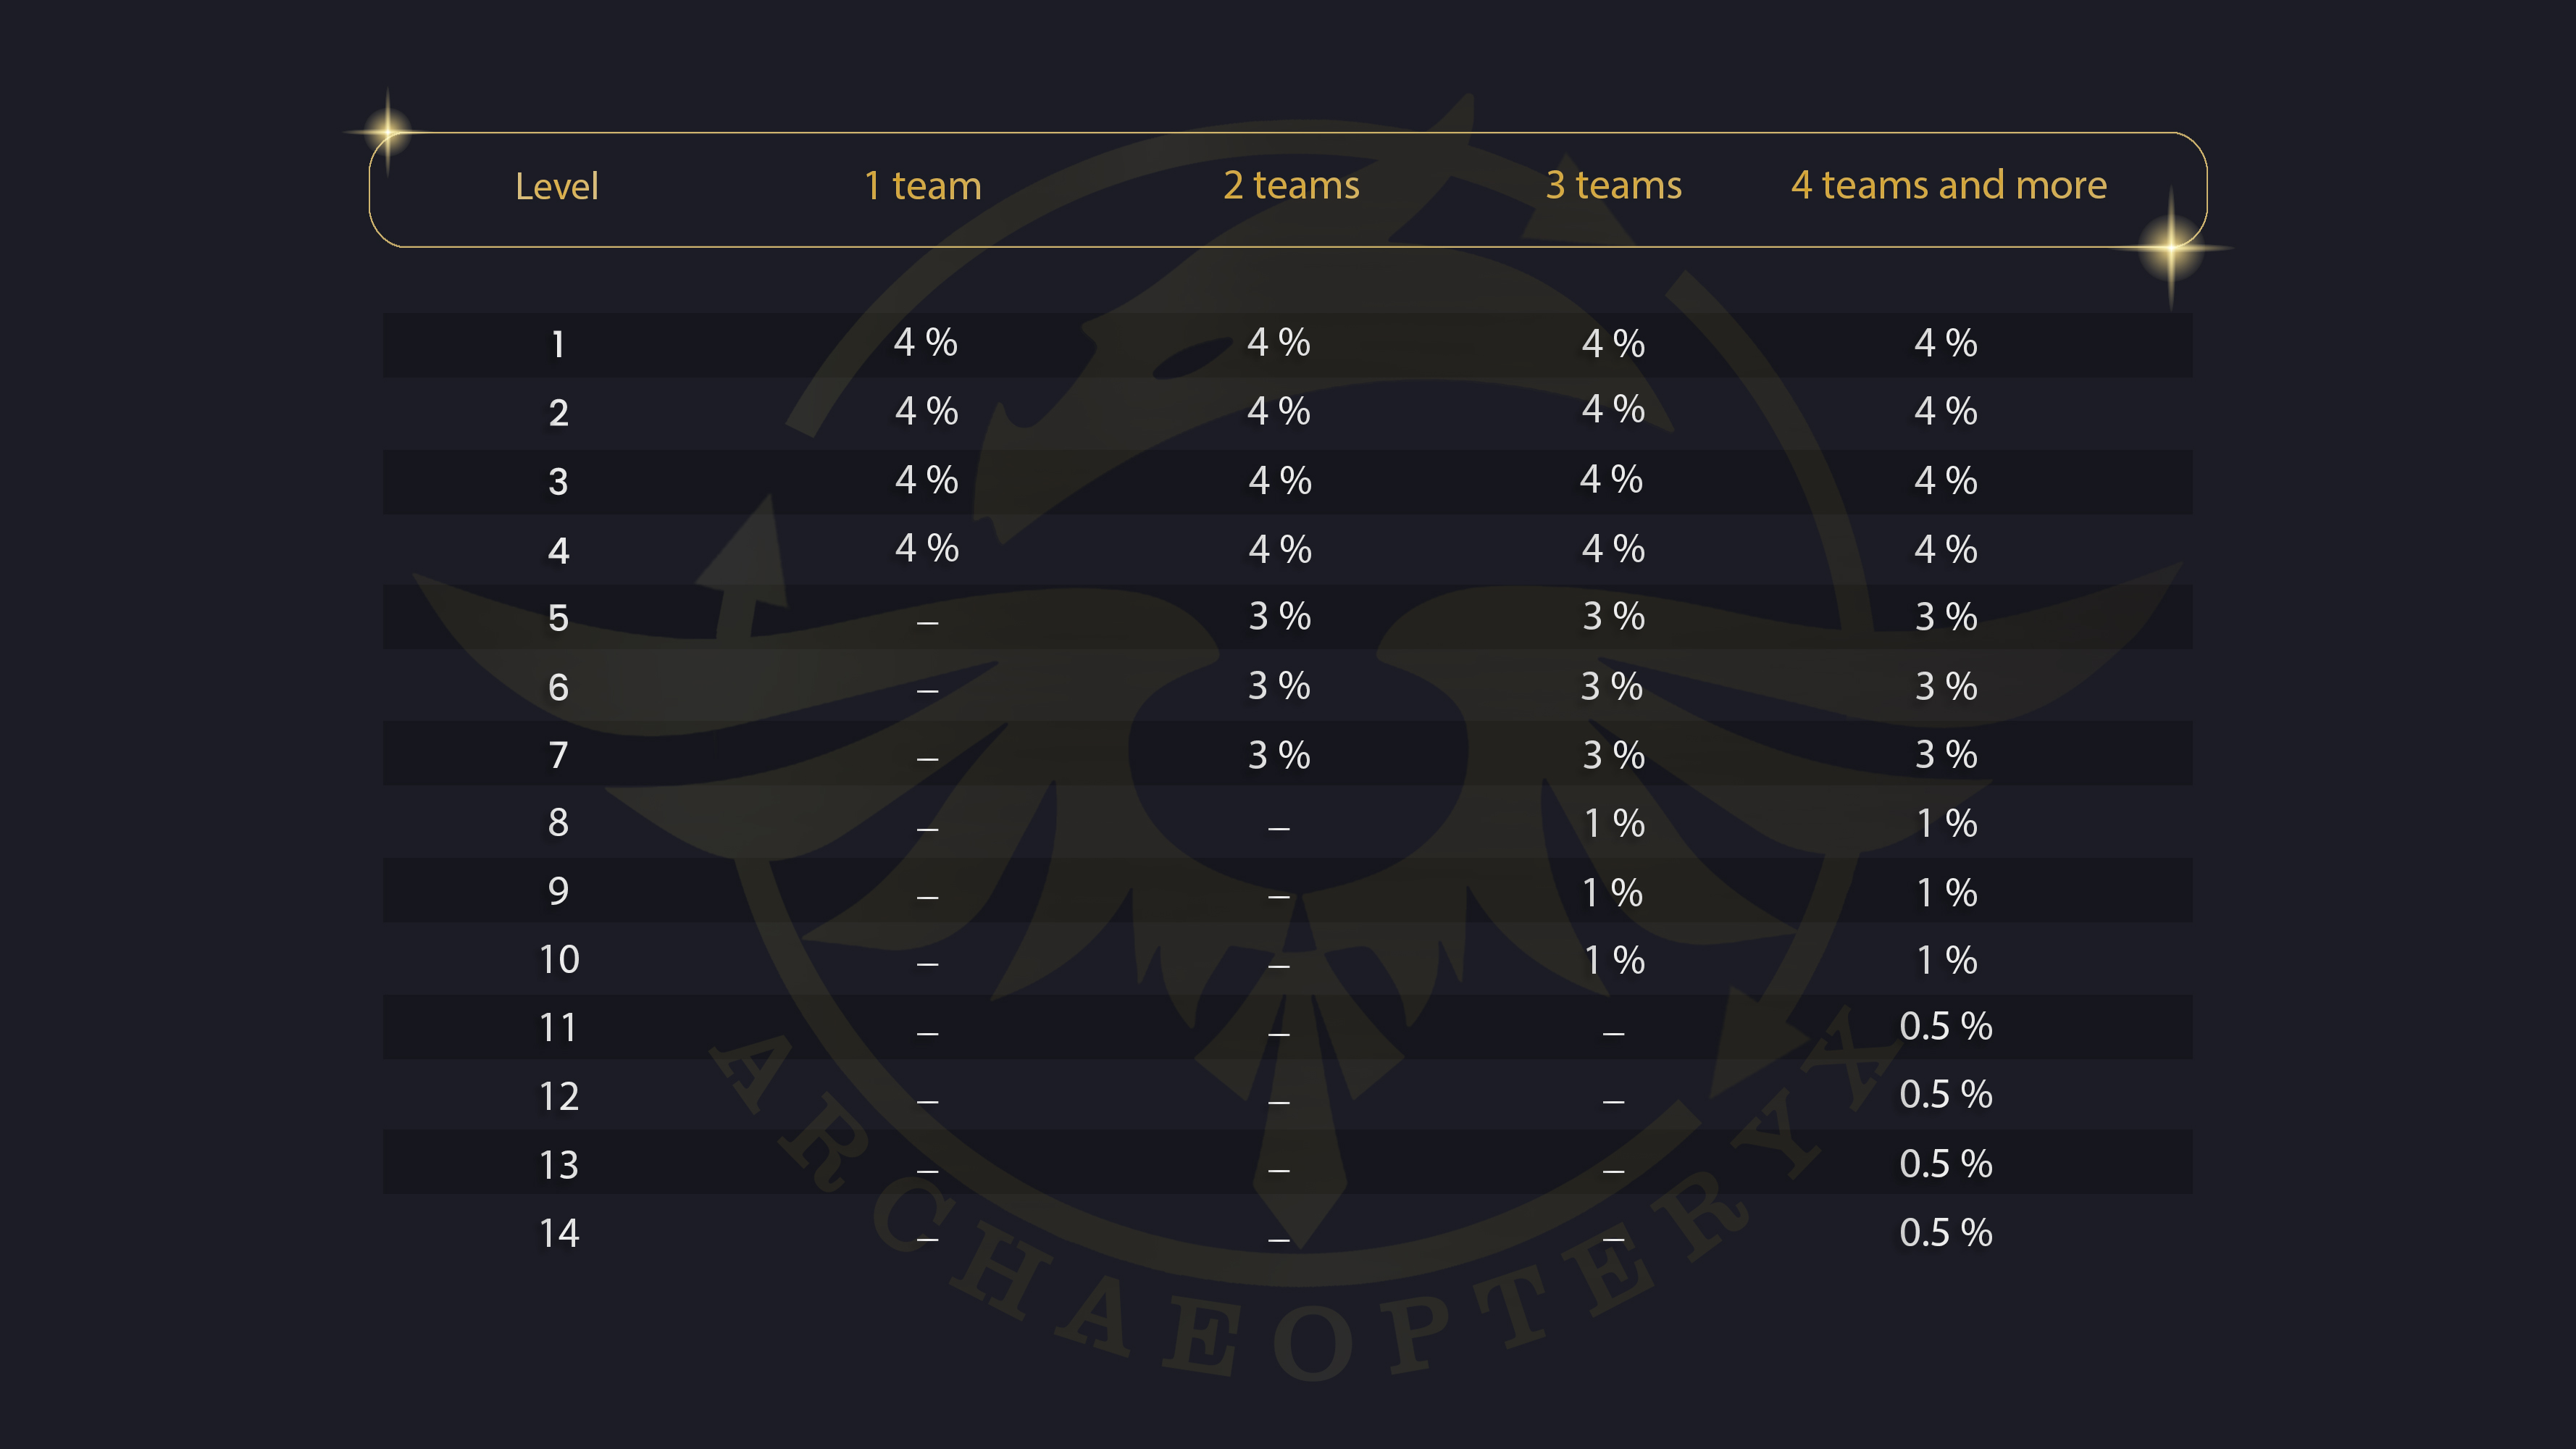Click level number 14 in the Level column
This screenshot has width=2576, height=1449.
coord(559,1233)
